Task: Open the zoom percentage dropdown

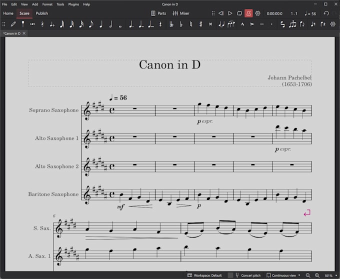Action: [x=331, y=275]
